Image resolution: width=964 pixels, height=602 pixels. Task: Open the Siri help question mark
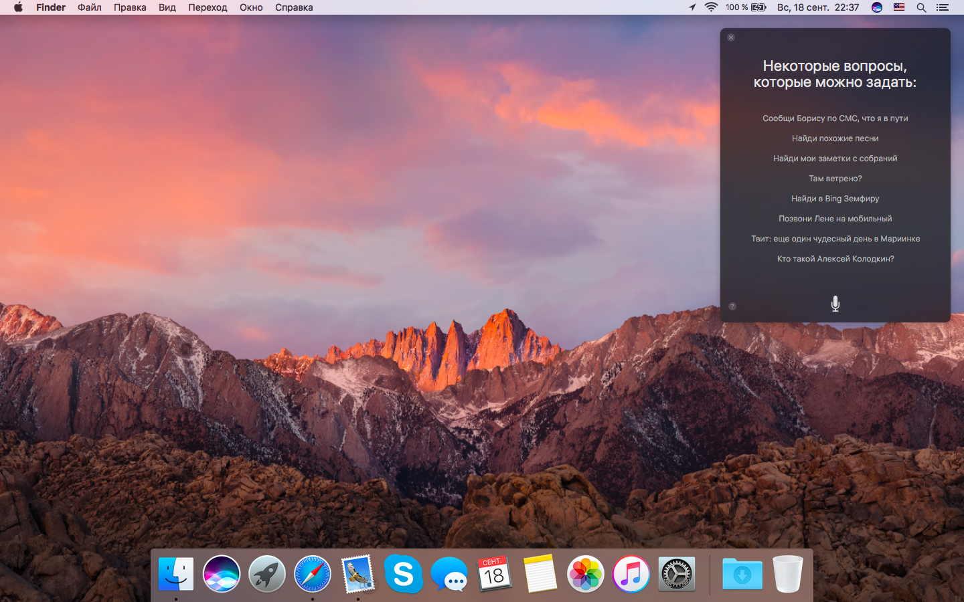pyautogui.click(x=732, y=306)
